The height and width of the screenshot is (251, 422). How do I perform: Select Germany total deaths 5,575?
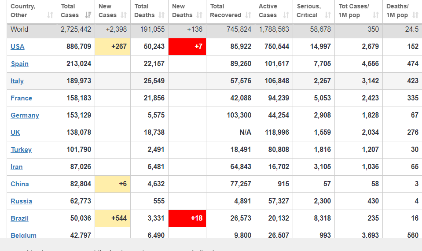(x=156, y=115)
